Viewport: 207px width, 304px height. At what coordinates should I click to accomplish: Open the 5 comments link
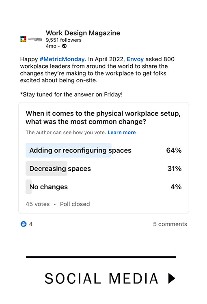170,224
